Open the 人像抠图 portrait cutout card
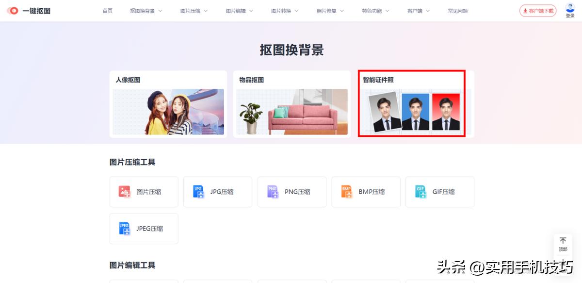This screenshot has width=582, height=283. [x=168, y=104]
